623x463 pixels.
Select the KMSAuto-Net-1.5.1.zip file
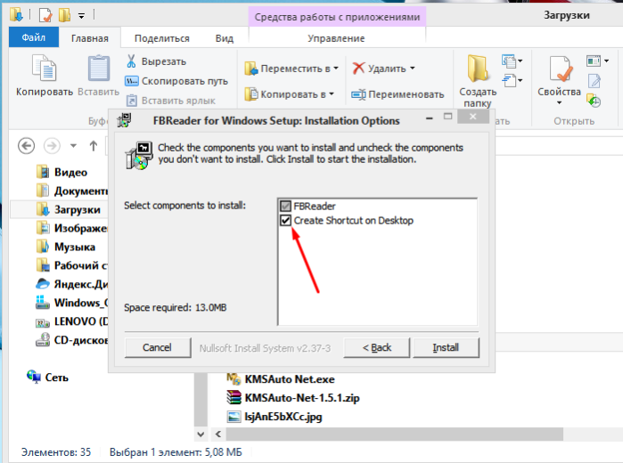(293, 398)
